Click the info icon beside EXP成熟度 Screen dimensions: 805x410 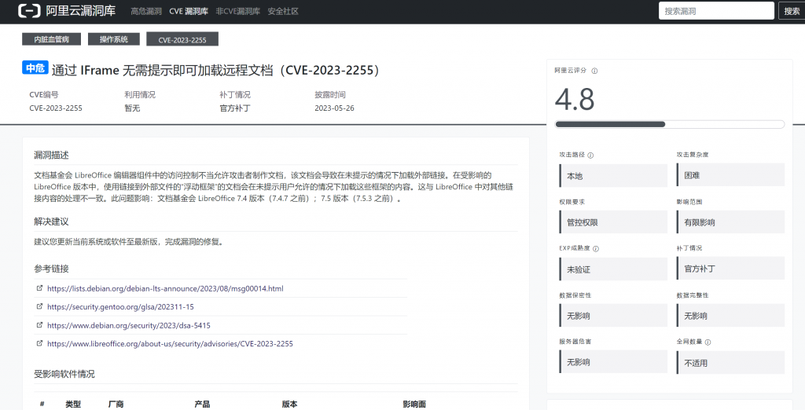click(x=596, y=248)
